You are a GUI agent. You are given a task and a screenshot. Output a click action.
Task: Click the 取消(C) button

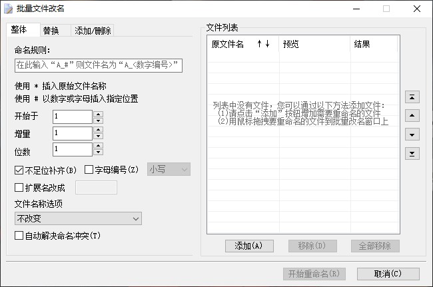388,274
